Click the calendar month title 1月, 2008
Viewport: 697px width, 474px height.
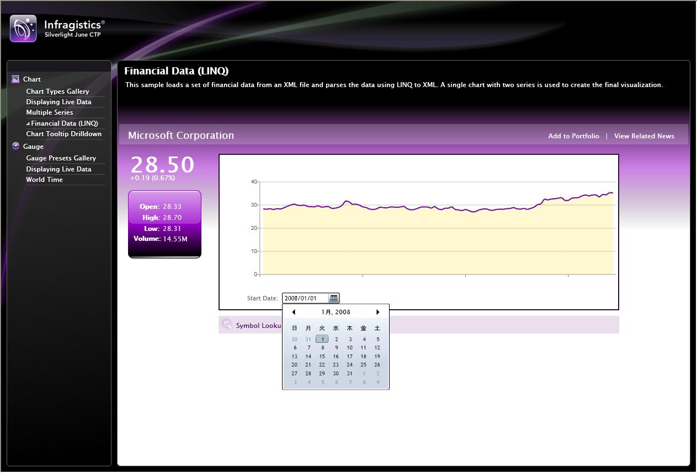click(x=336, y=312)
